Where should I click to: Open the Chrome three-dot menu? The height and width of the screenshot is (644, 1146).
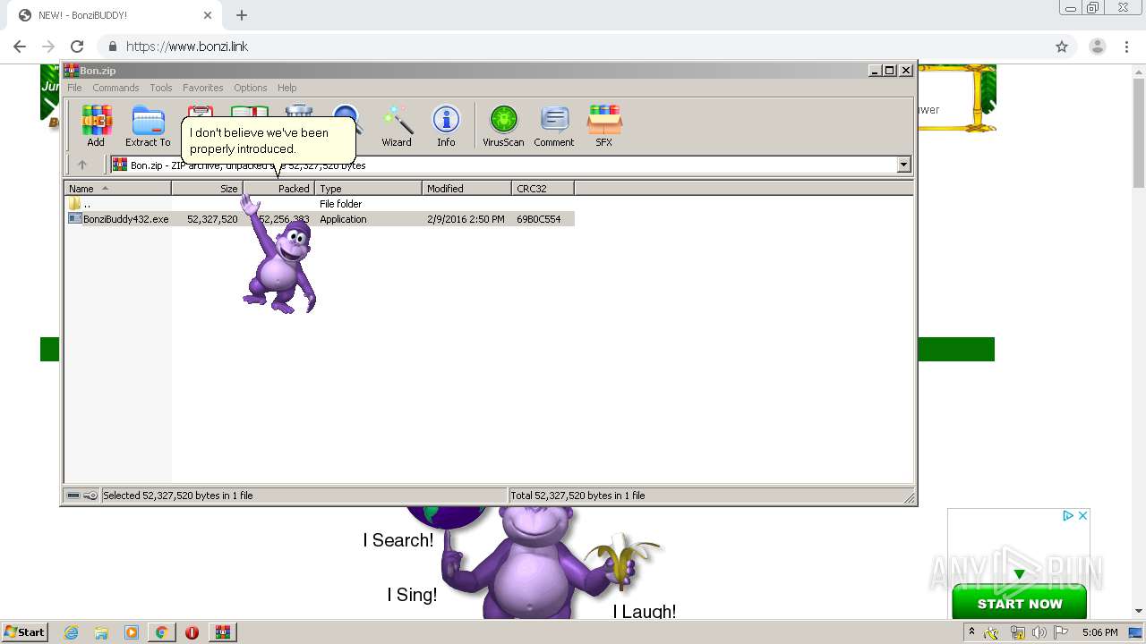[1127, 47]
